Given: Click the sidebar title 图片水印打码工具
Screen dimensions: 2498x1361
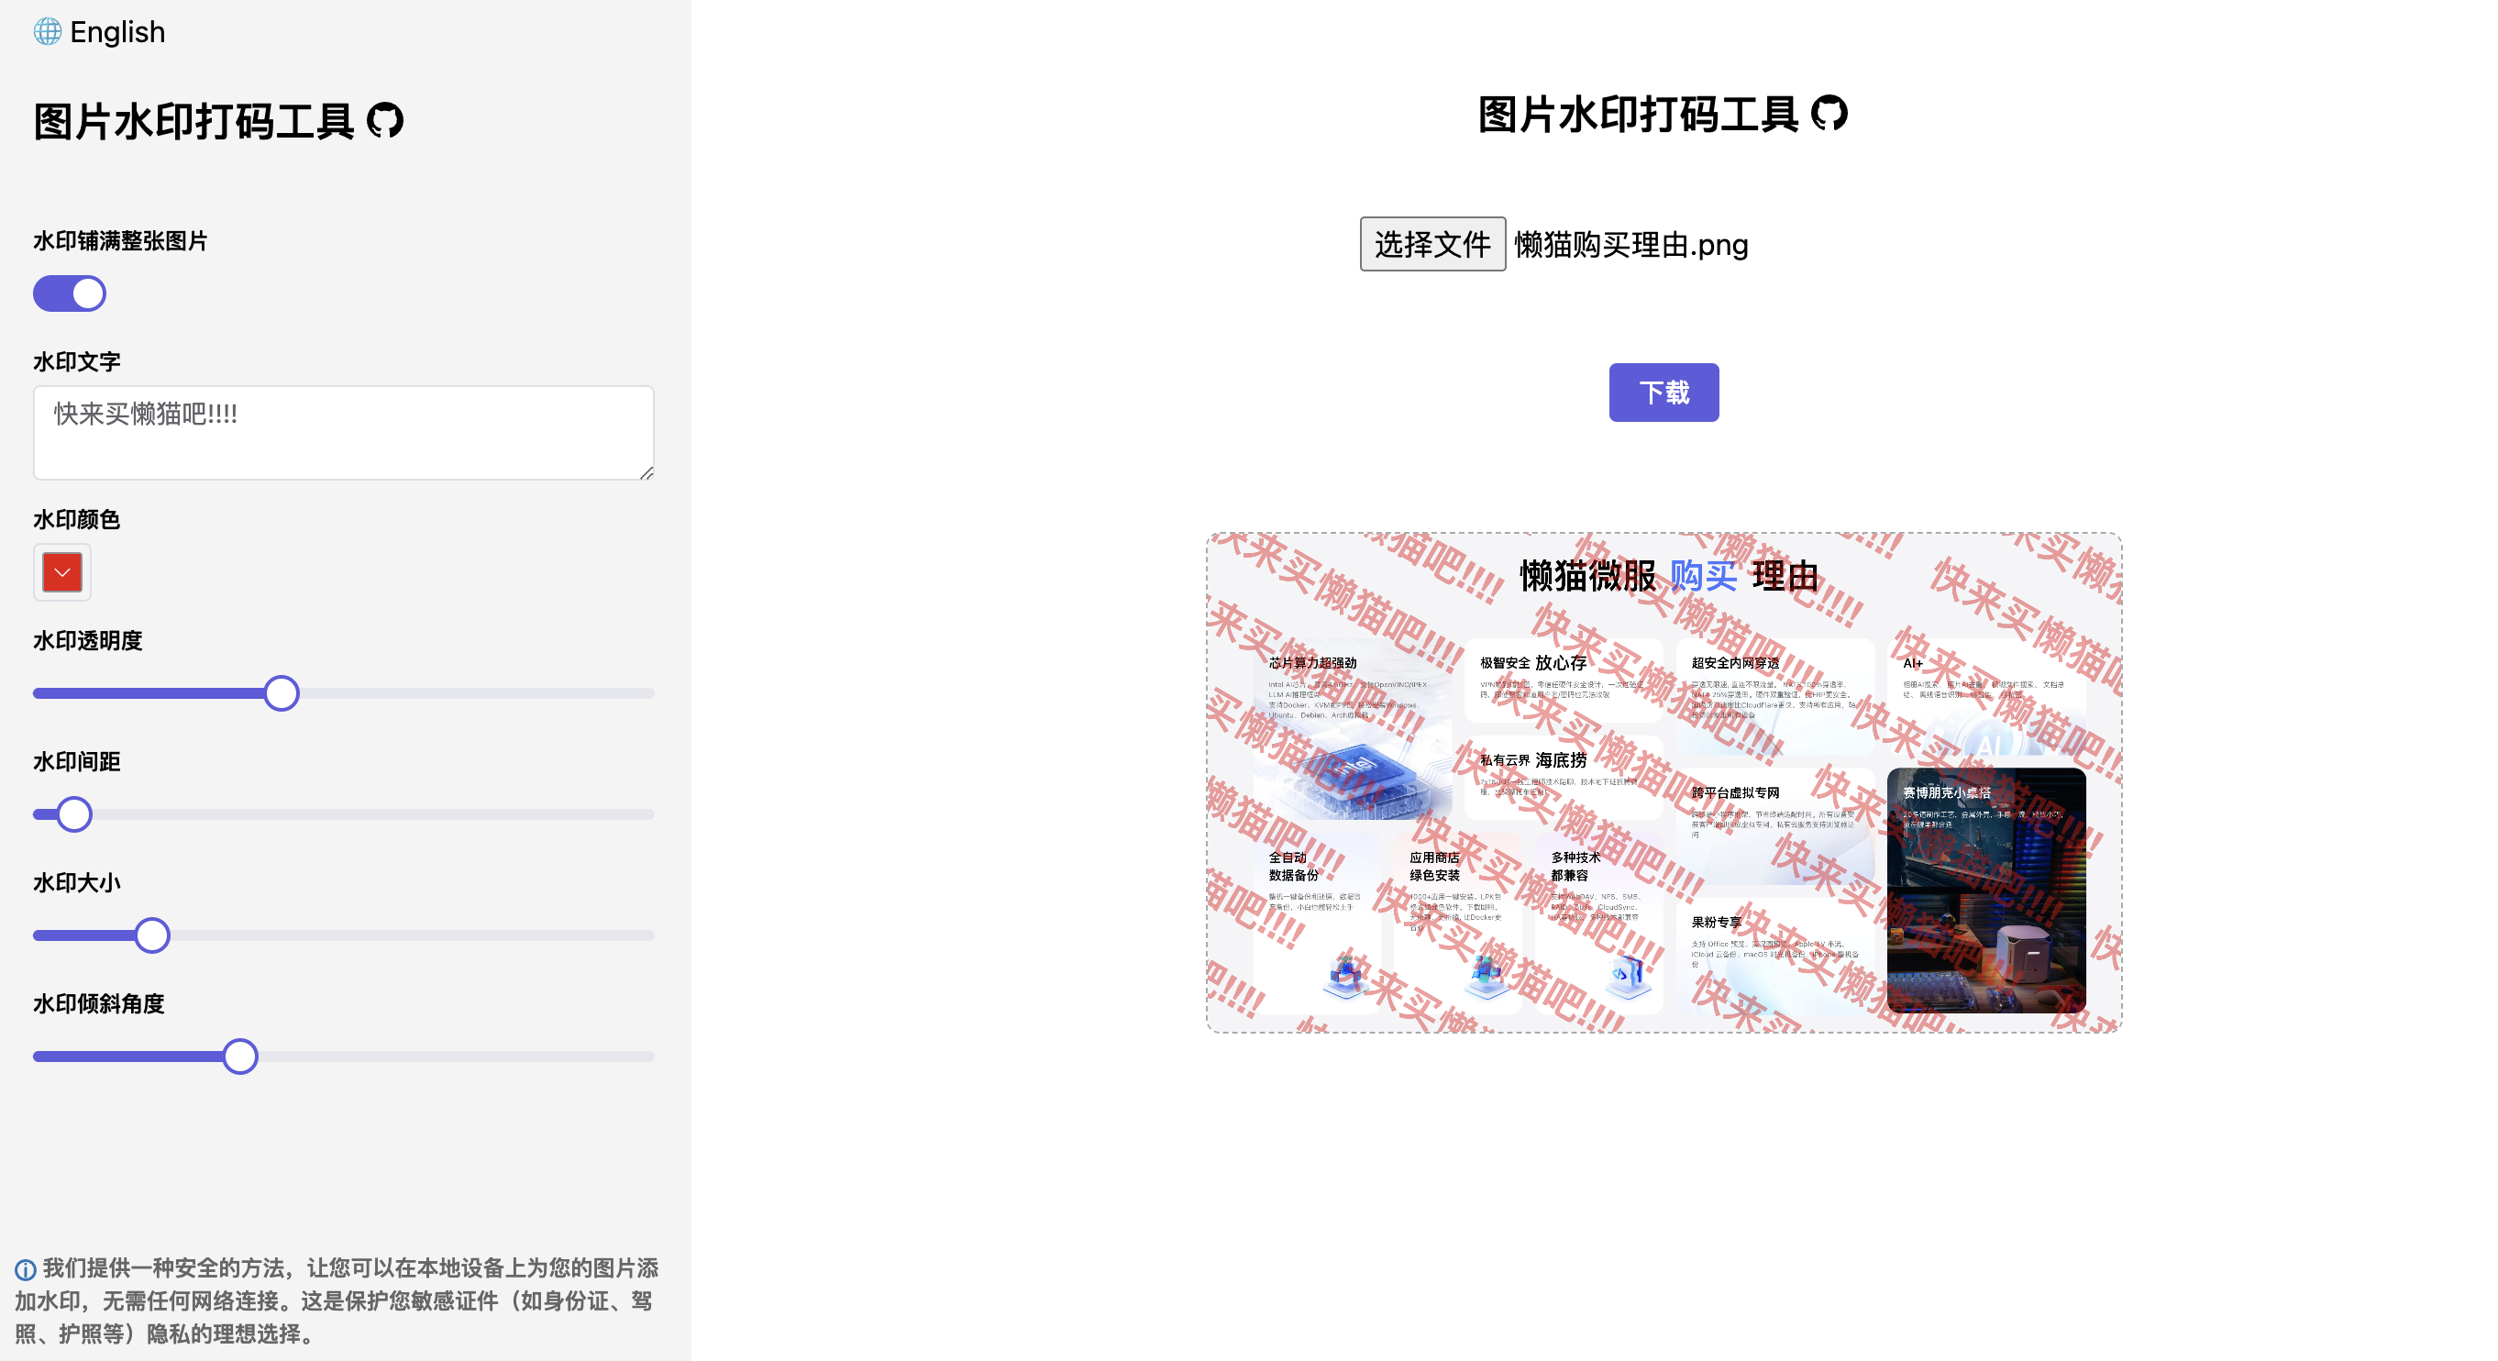Looking at the screenshot, I should click(x=193, y=122).
